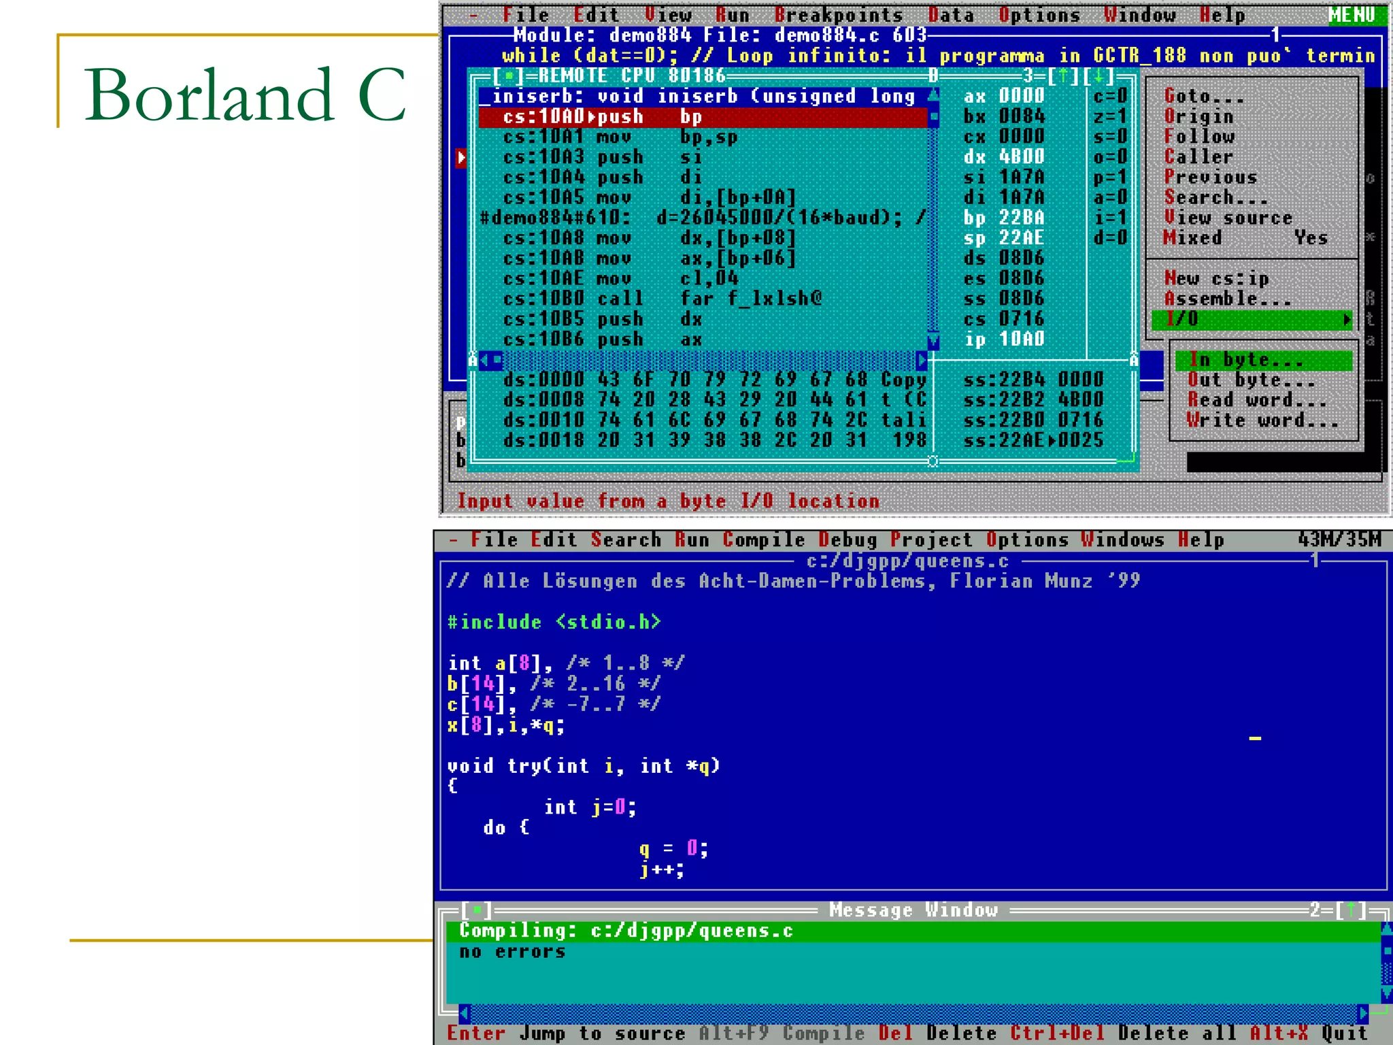
Task: Choose View source in the CPU context menu
Action: [1228, 218]
